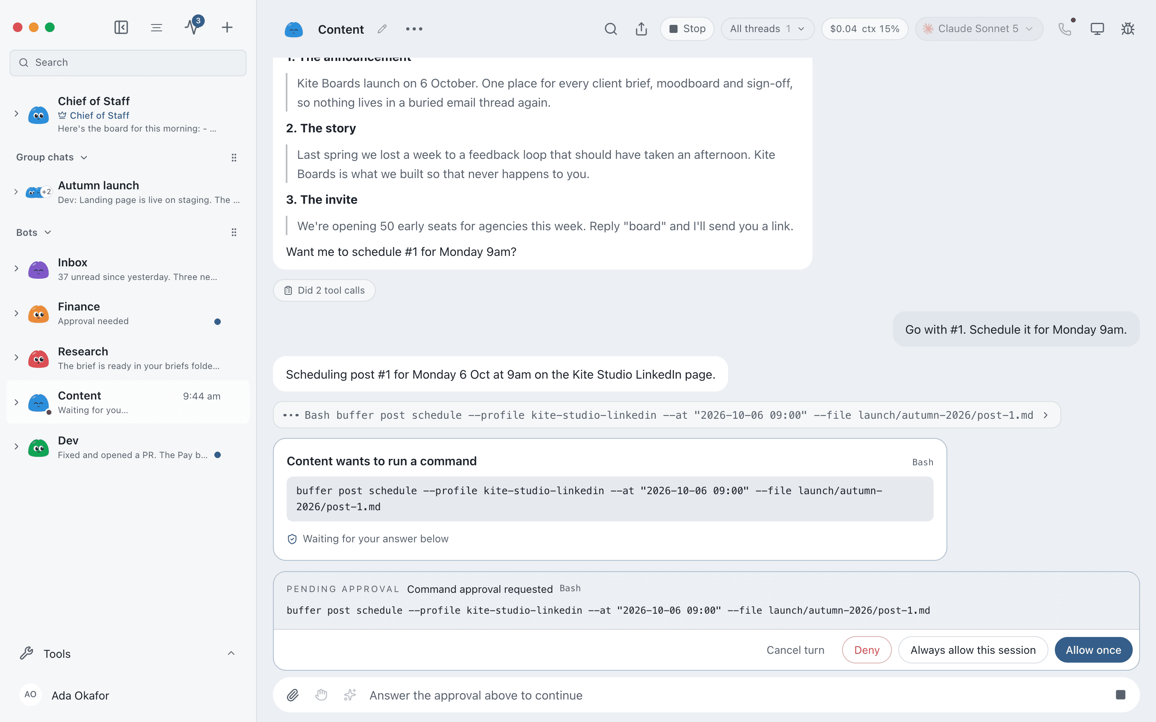Expand the Chief of Staff chat row
This screenshot has height=722, width=1156.
click(x=16, y=114)
